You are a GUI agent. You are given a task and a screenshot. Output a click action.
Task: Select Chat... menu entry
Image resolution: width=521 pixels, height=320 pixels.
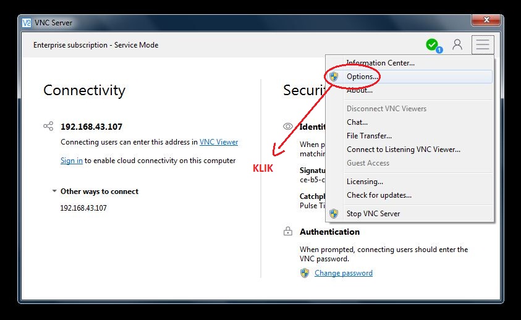(x=409, y=122)
